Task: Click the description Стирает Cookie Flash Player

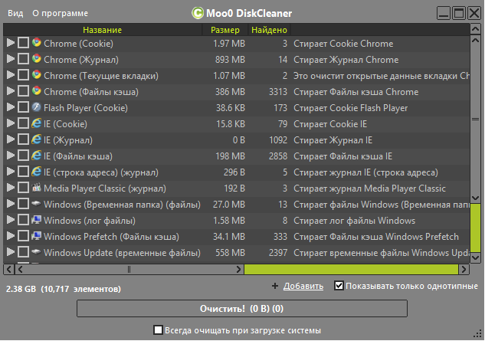Action: tap(350, 108)
